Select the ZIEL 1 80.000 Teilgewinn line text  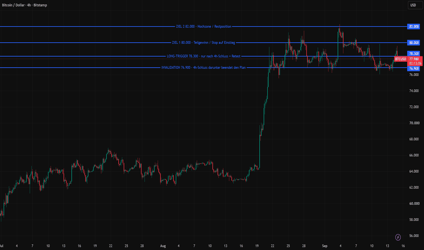204,43
